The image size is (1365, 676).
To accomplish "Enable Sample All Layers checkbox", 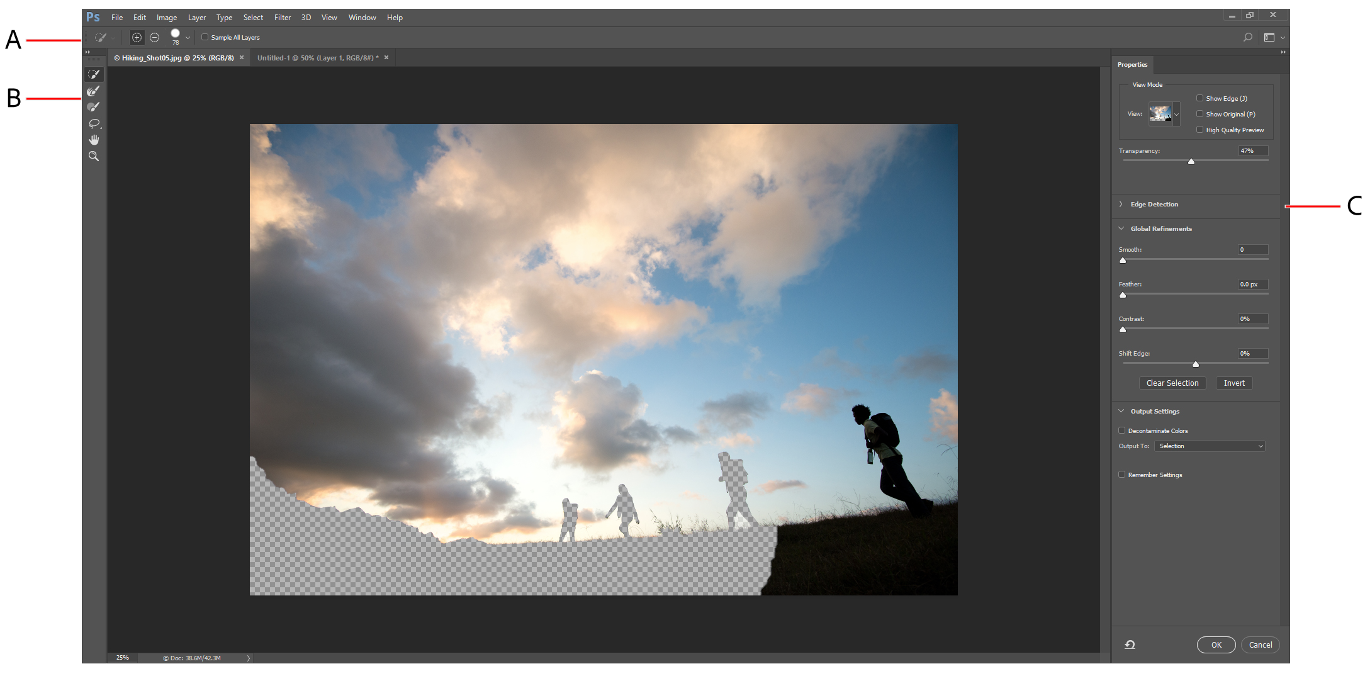I will pyautogui.click(x=205, y=37).
